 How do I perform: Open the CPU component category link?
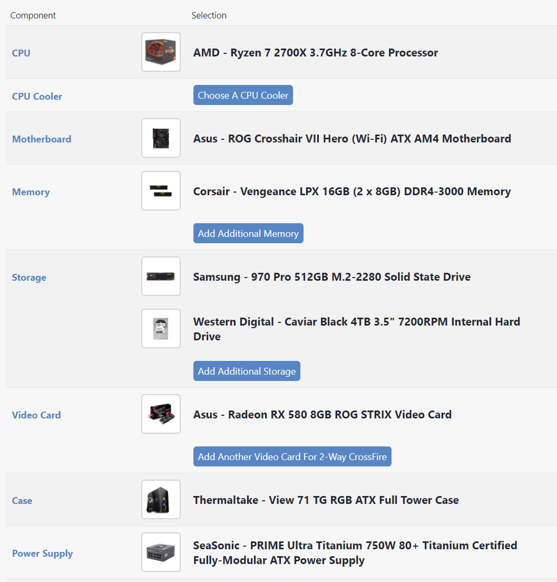click(21, 53)
